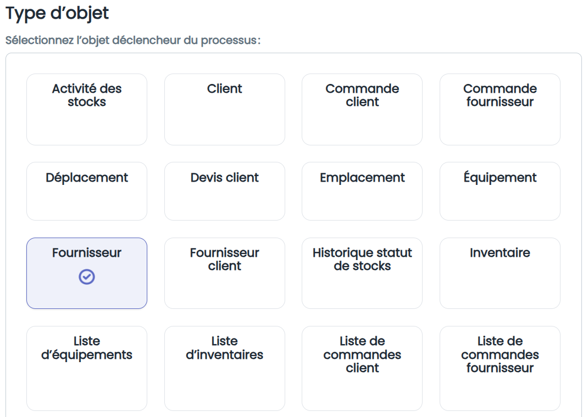Viewport: 588px width, 417px height.
Task: Click the Sélectionnez l'objet déclencheur instruction text
Action: click(x=133, y=40)
